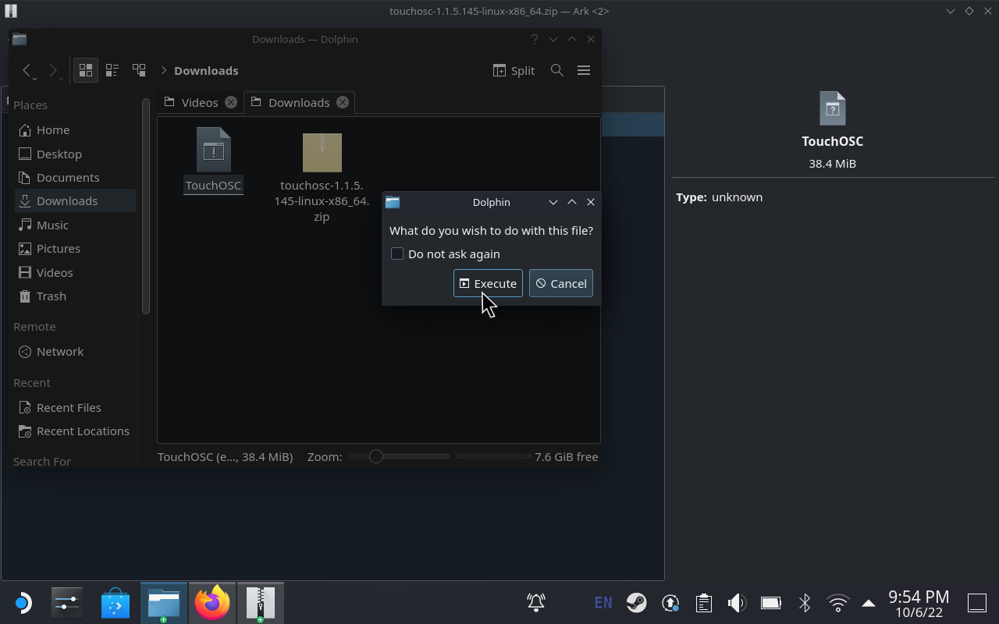Open the system updates tray icon
Image resolution: width=999 pixels, height=624 pixels.
pos(670,602)
